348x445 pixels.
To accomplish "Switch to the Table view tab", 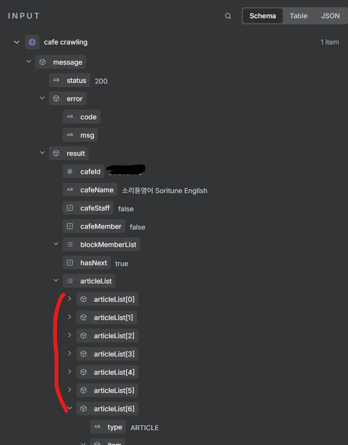I will click(298, 16).
